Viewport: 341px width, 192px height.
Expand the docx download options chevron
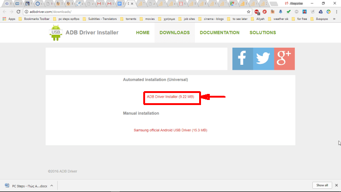point(52,186)
